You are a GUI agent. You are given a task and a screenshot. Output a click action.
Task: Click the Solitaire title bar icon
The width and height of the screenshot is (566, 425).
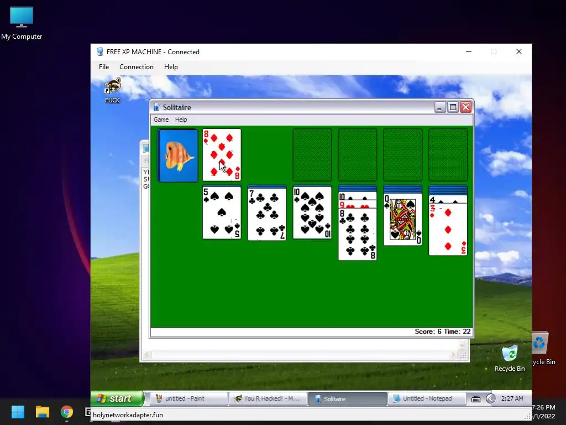pyautogui.click(x=156, y=107)
